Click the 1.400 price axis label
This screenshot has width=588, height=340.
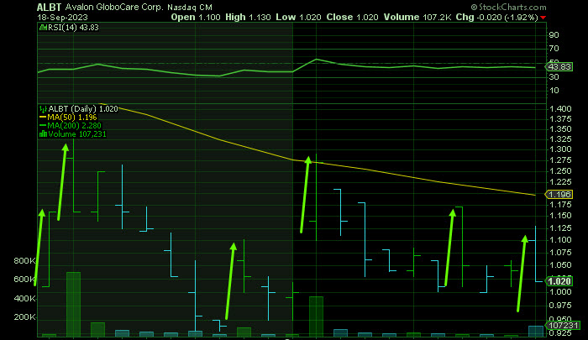(x=560, y=108)
